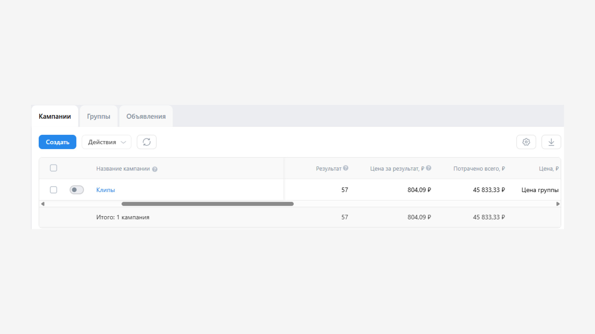This screenshot has height=334, width=595.
Task: Select the Кампании tab
Action: pos(55,116)
